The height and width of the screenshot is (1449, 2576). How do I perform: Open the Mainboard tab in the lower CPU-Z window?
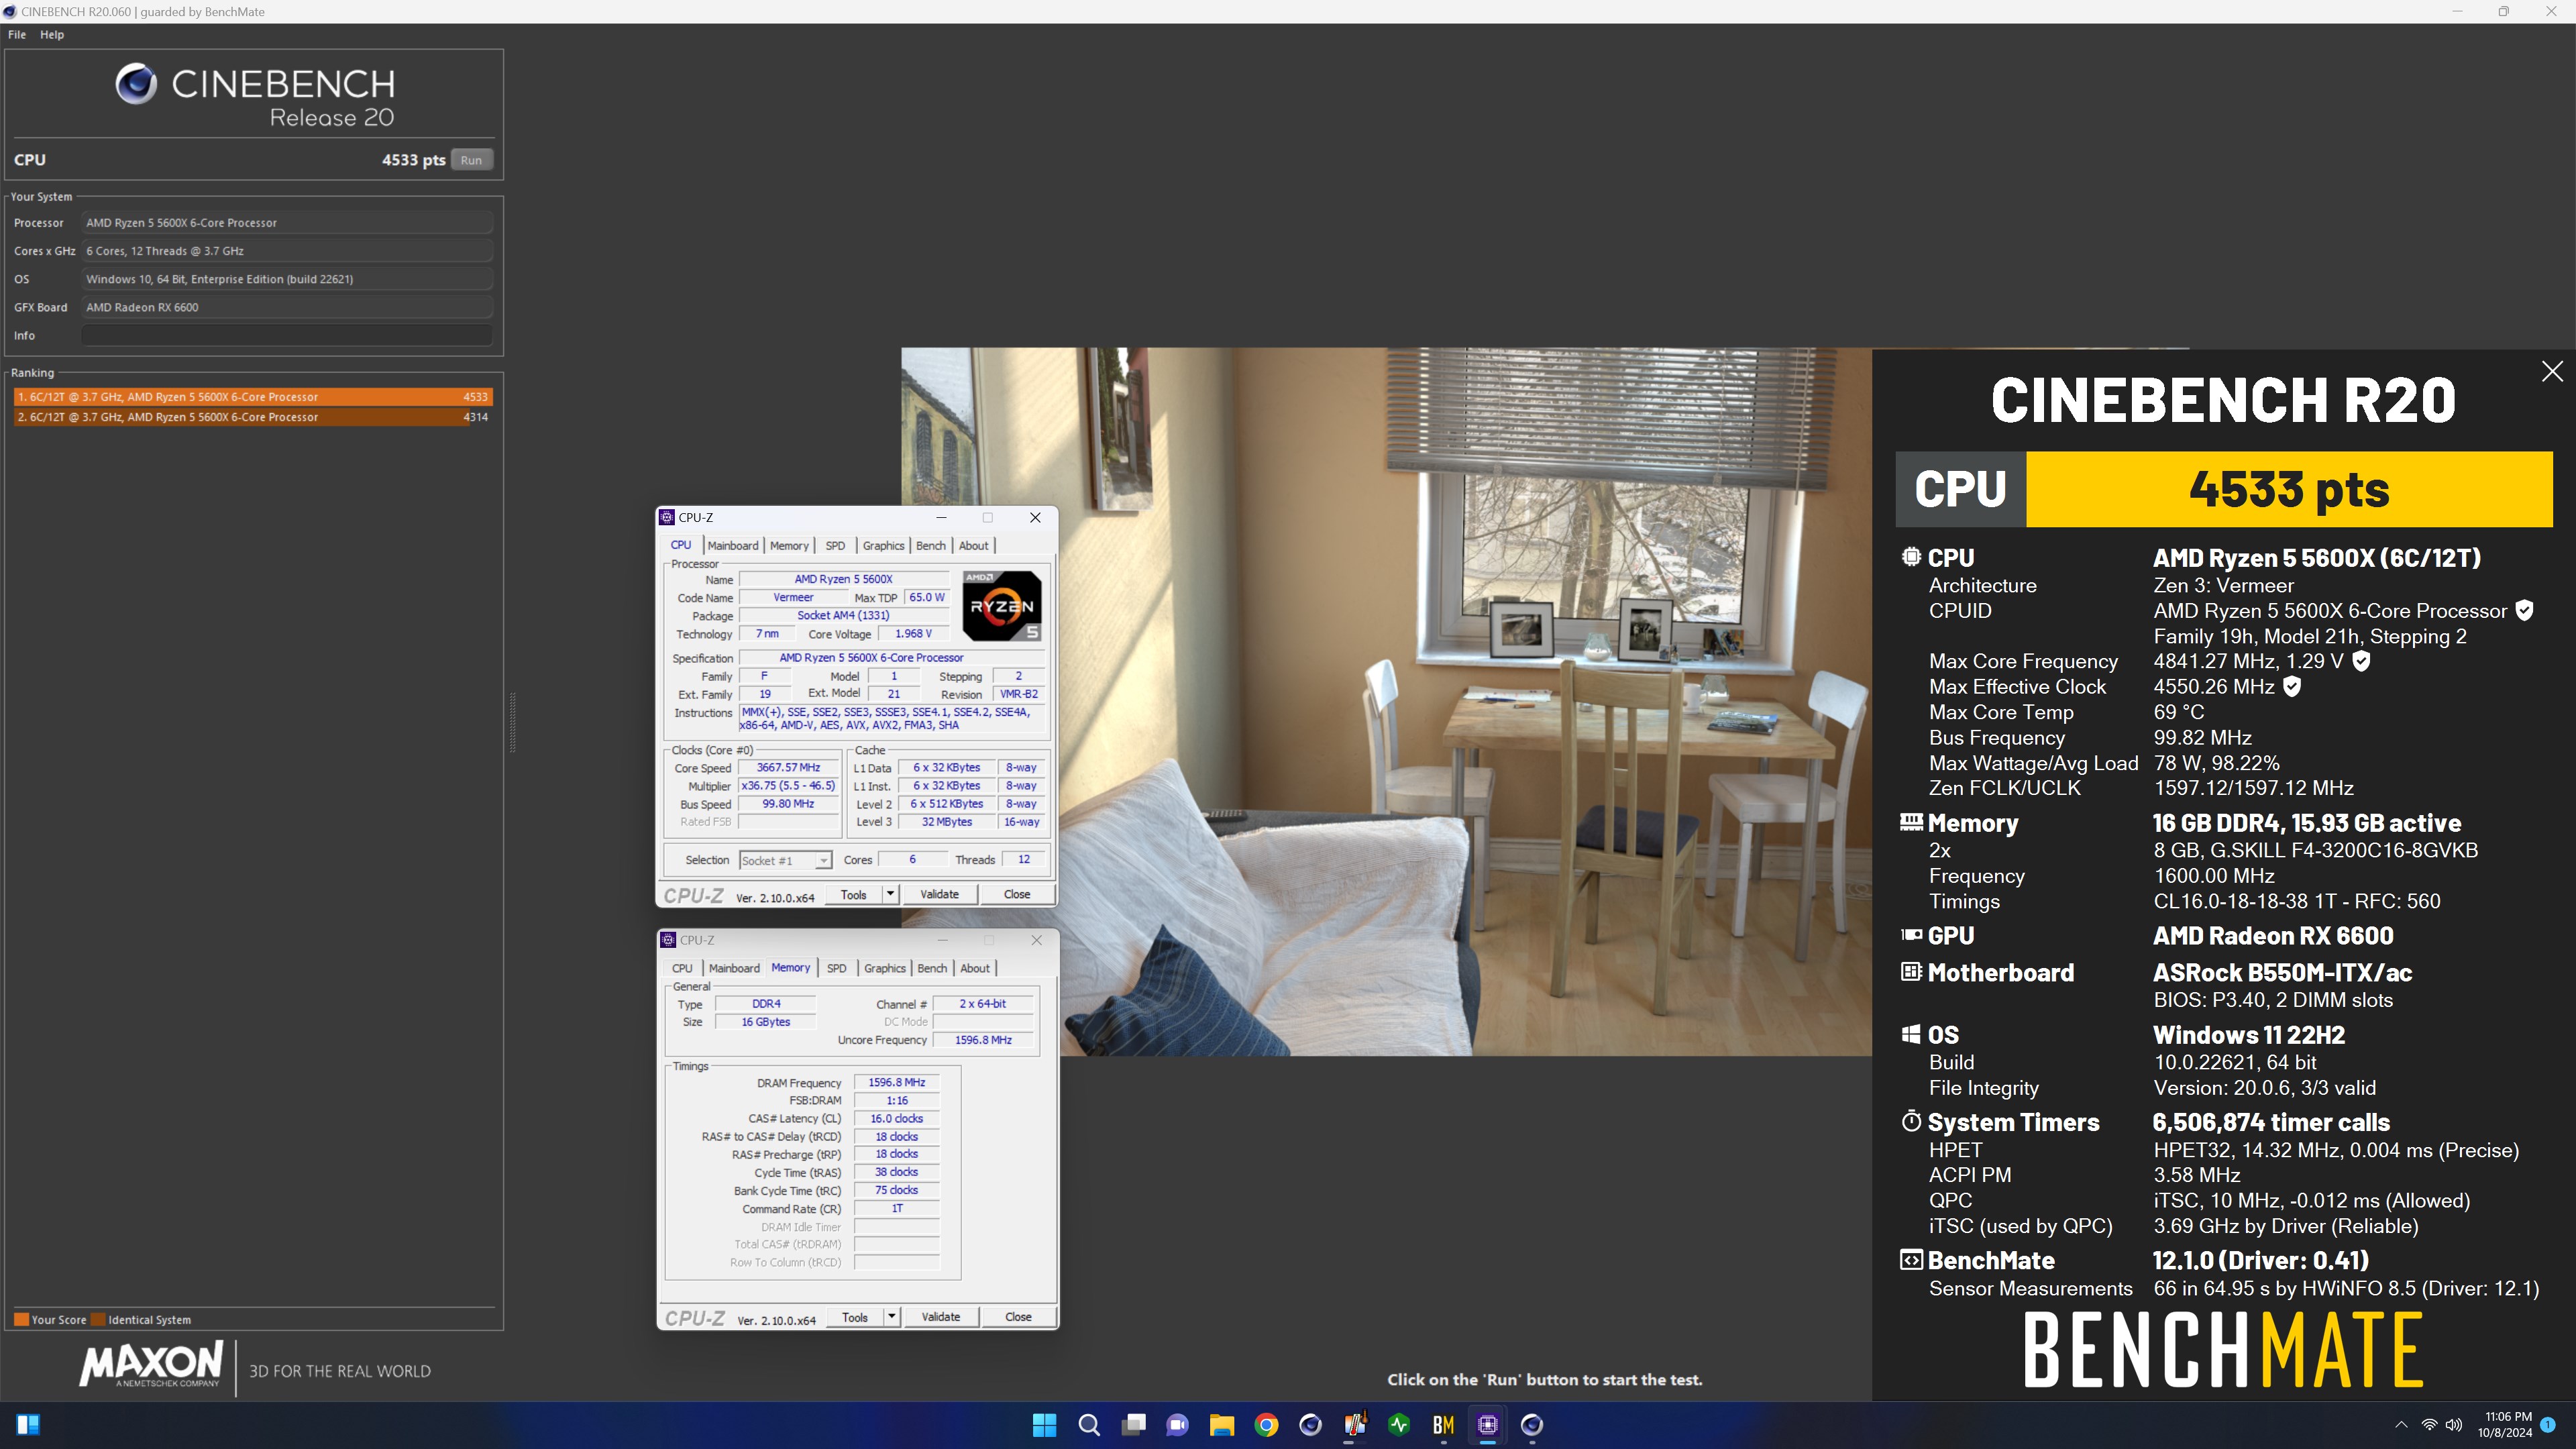(734, 968)
